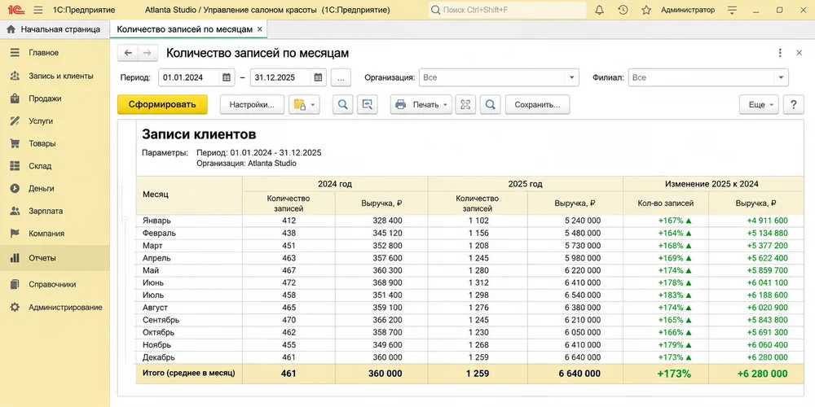This screenshot has width=815, height=407.
Task: Close the Количество записей по месяцам tab
Action: point(260,29)
